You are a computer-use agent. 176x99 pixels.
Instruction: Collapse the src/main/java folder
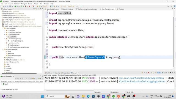pos(3,28)
